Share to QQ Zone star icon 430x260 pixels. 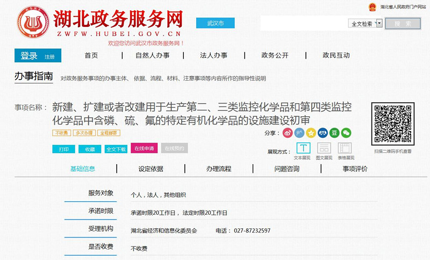(311, 132)
